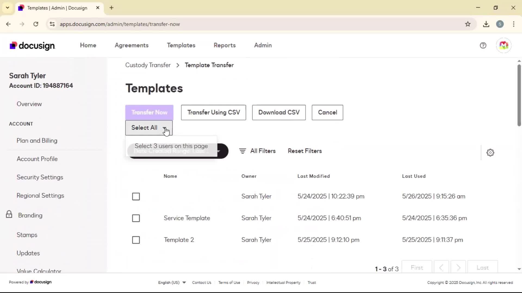Click the Transfer Now button
This screenshot has height=293, width=522.
pos(149,112)
